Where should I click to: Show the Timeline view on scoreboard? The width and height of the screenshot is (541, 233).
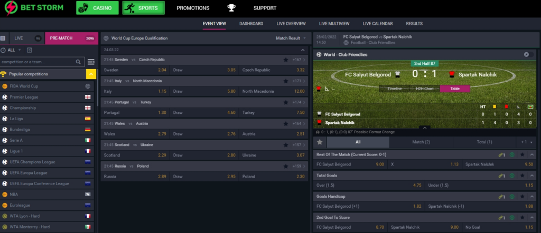click(394, 89)
